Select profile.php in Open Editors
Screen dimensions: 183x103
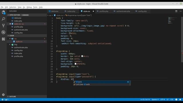[27, 27]
